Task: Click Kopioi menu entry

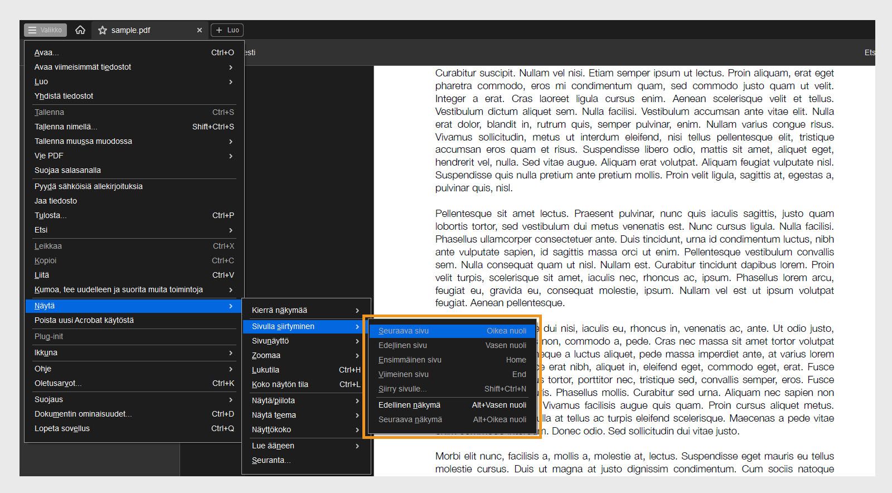Action: (x=134, y=260)
